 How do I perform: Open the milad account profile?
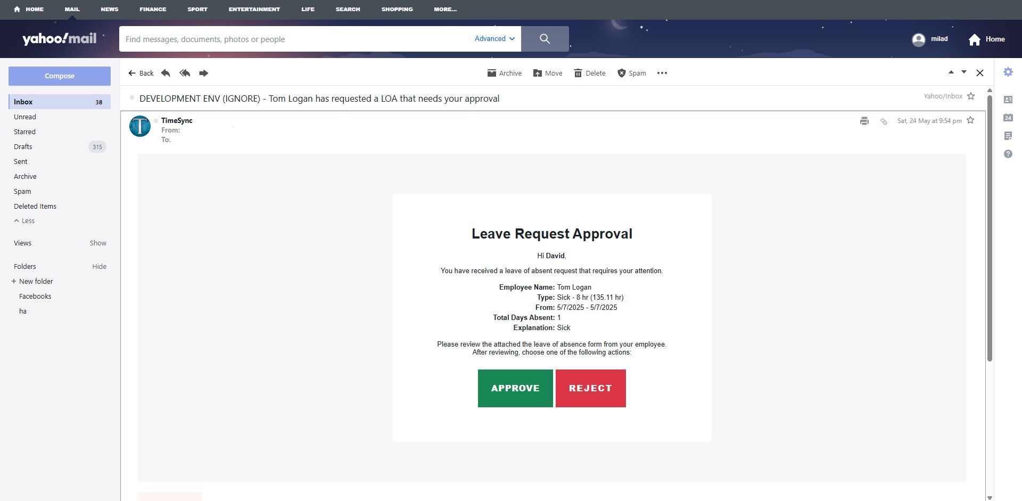(930, 39)
